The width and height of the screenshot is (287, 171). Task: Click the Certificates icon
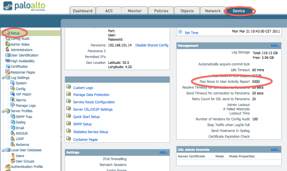tap(8, 66)
